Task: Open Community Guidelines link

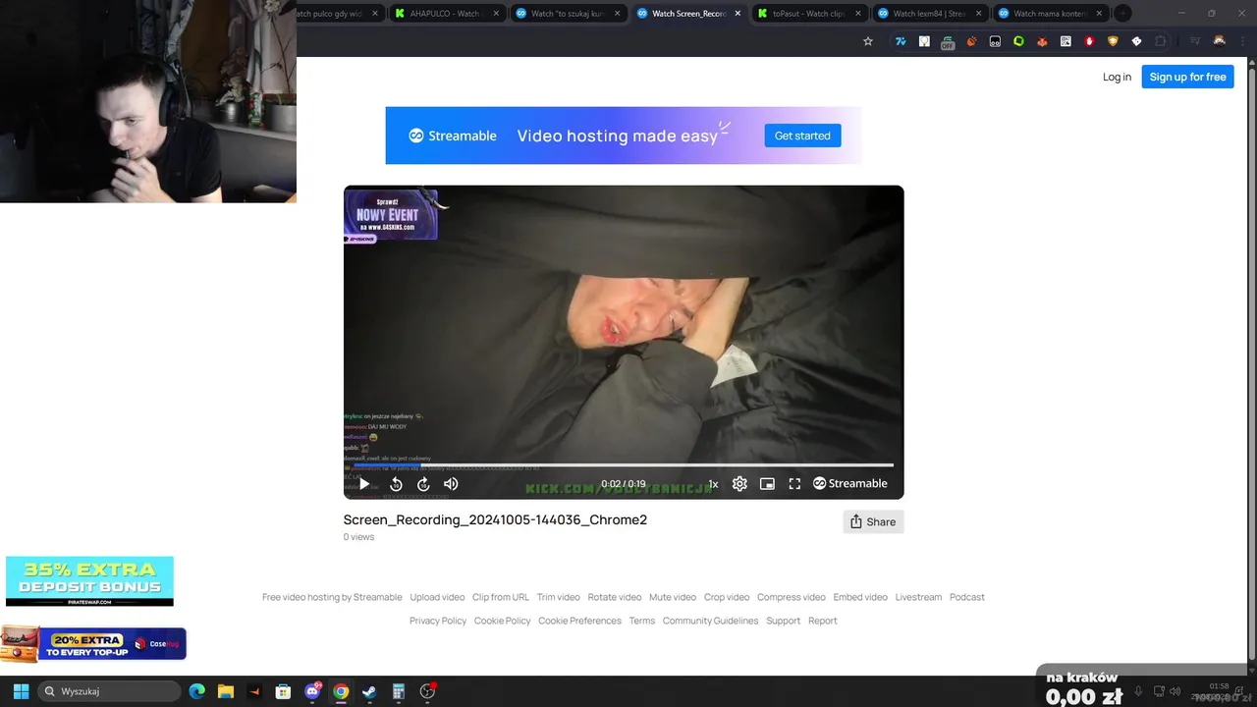Action: click(x=711, y=621)
